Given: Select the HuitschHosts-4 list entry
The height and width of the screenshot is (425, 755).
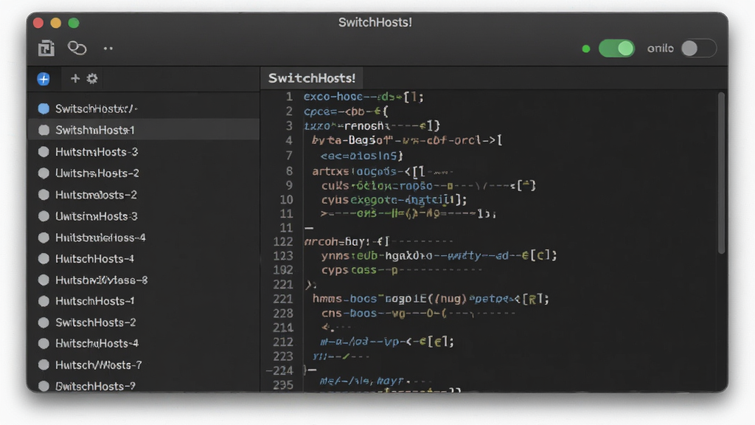Looking at the screenshot, I should [145, 259].
